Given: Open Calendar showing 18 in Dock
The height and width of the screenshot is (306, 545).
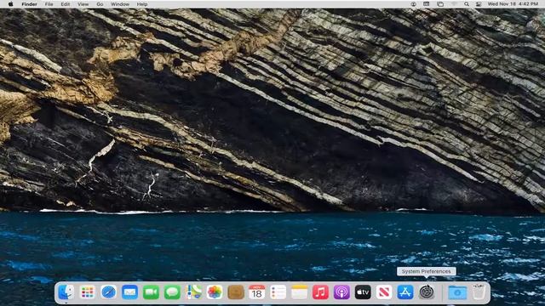Looking at the screenshot, I should (x=257, y=292).
